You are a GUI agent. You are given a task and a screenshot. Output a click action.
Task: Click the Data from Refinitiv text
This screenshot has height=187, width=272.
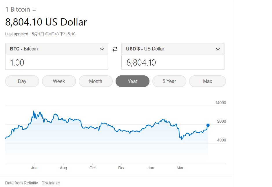(x=21, y=183)
